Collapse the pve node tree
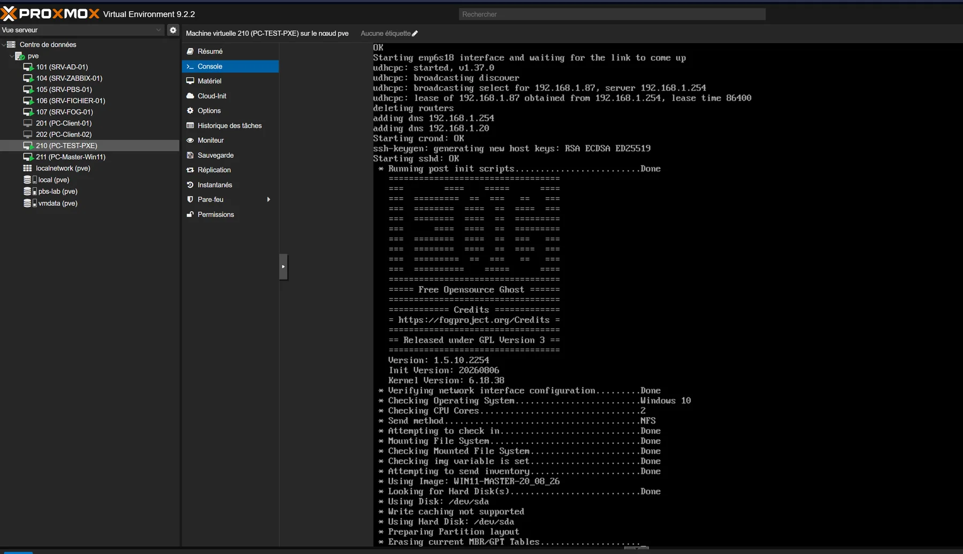Viewport: 963px width, 554px height. coord(12,56)
